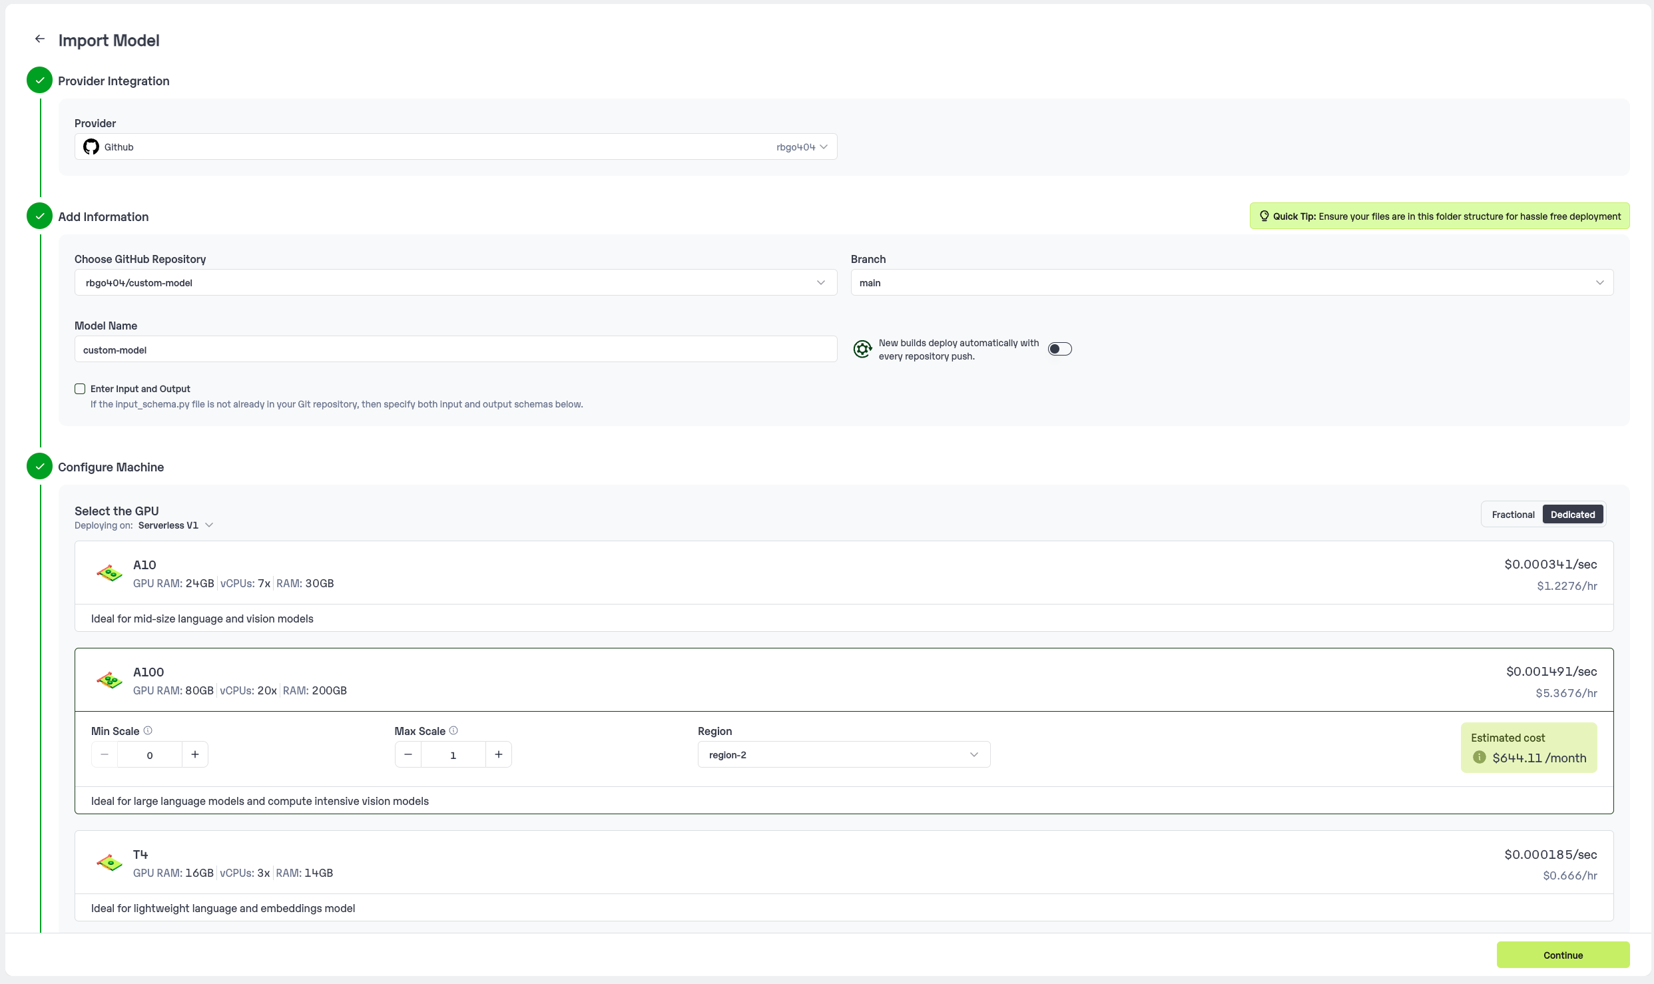Image resolution: width=1654 pixels, height=984 pixels.
Task: Open the Branch dropdown showing main
Action: click(x=1231, y=283)
